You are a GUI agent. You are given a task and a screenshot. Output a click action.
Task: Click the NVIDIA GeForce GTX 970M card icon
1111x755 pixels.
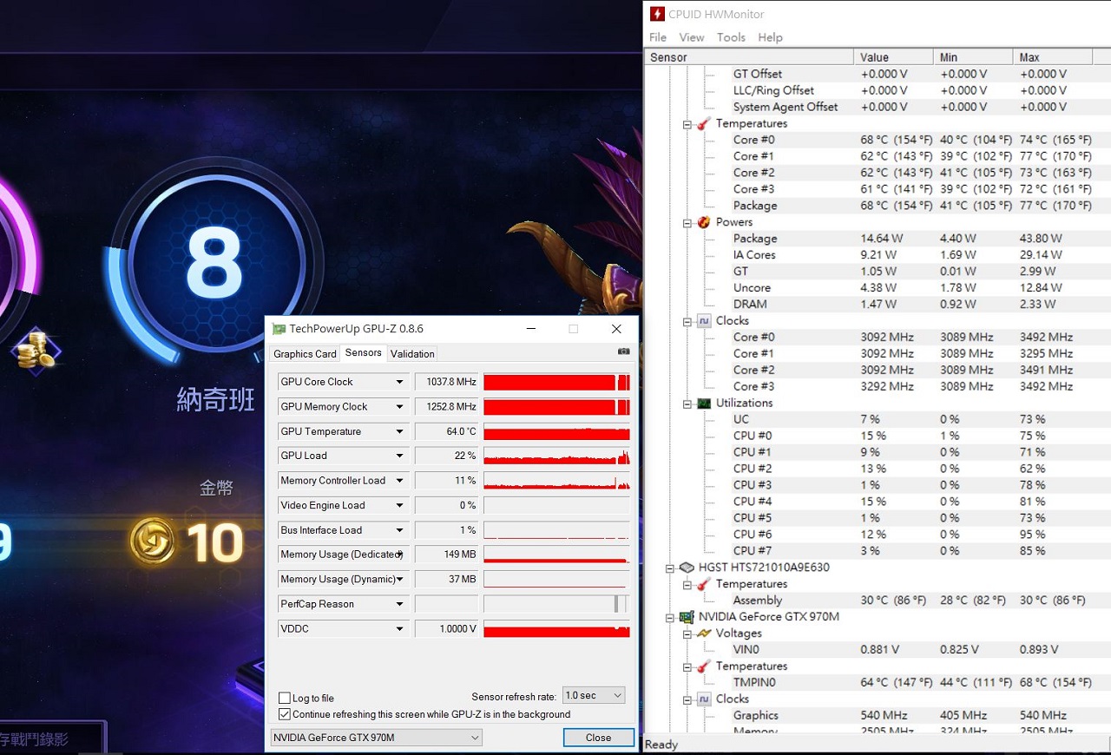pos(687,617)
